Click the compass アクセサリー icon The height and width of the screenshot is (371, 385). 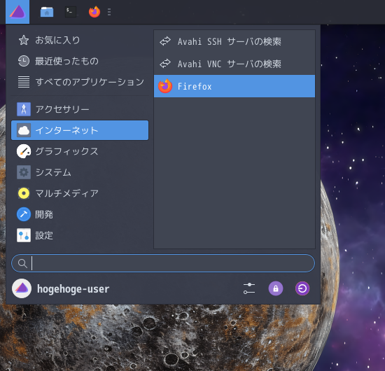[24, 109]
